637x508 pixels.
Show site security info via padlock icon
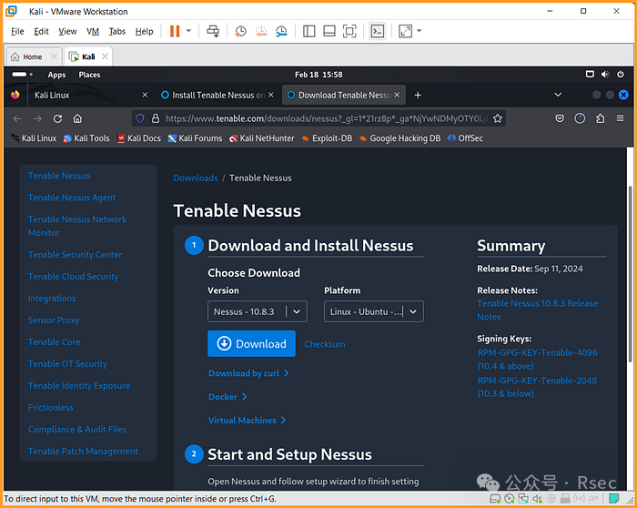[x=156, y=118]
